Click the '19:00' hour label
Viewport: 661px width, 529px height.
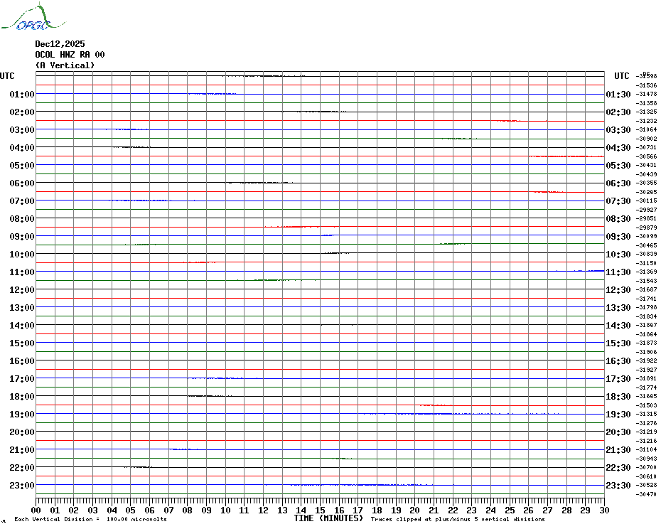22,415
